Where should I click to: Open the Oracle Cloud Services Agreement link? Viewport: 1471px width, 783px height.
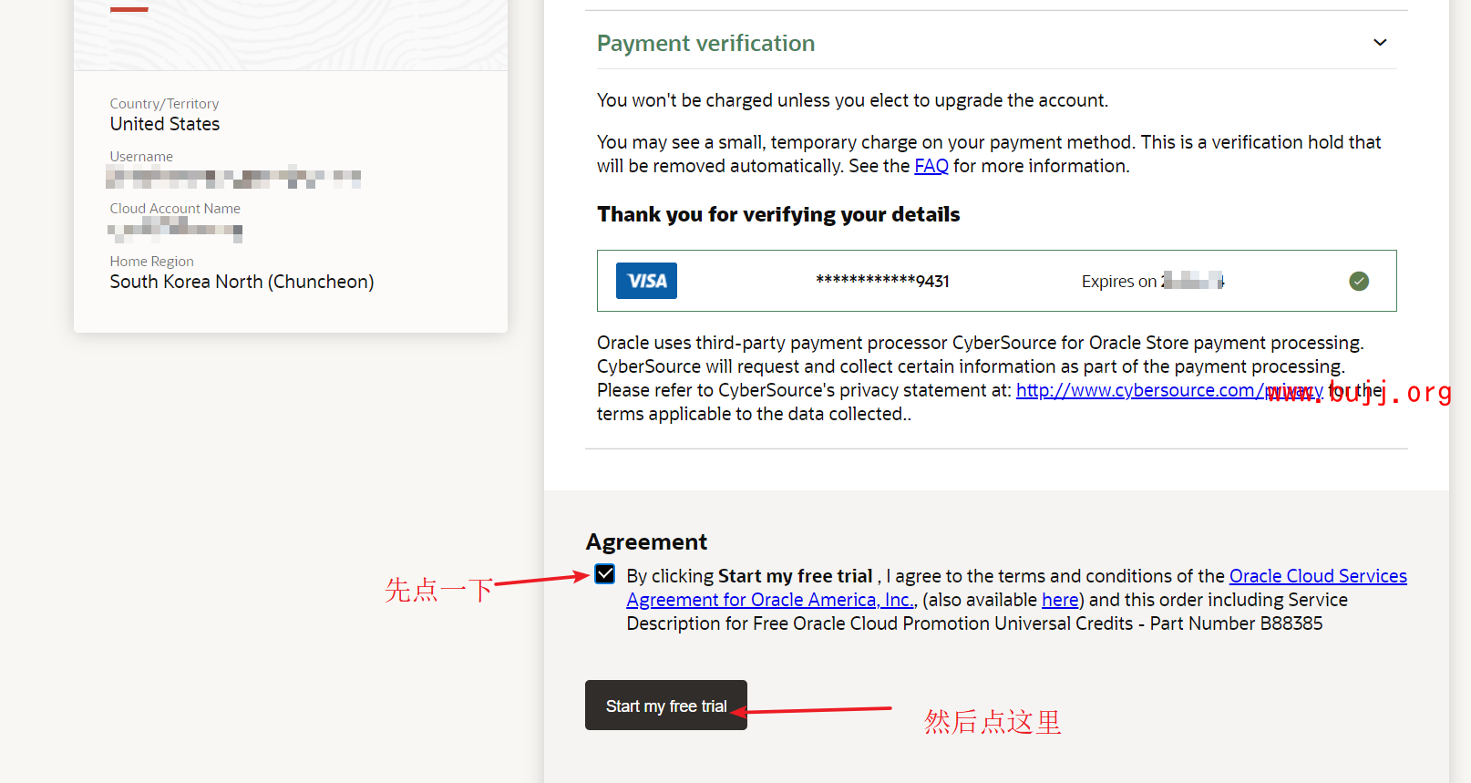pos(1317,576)
